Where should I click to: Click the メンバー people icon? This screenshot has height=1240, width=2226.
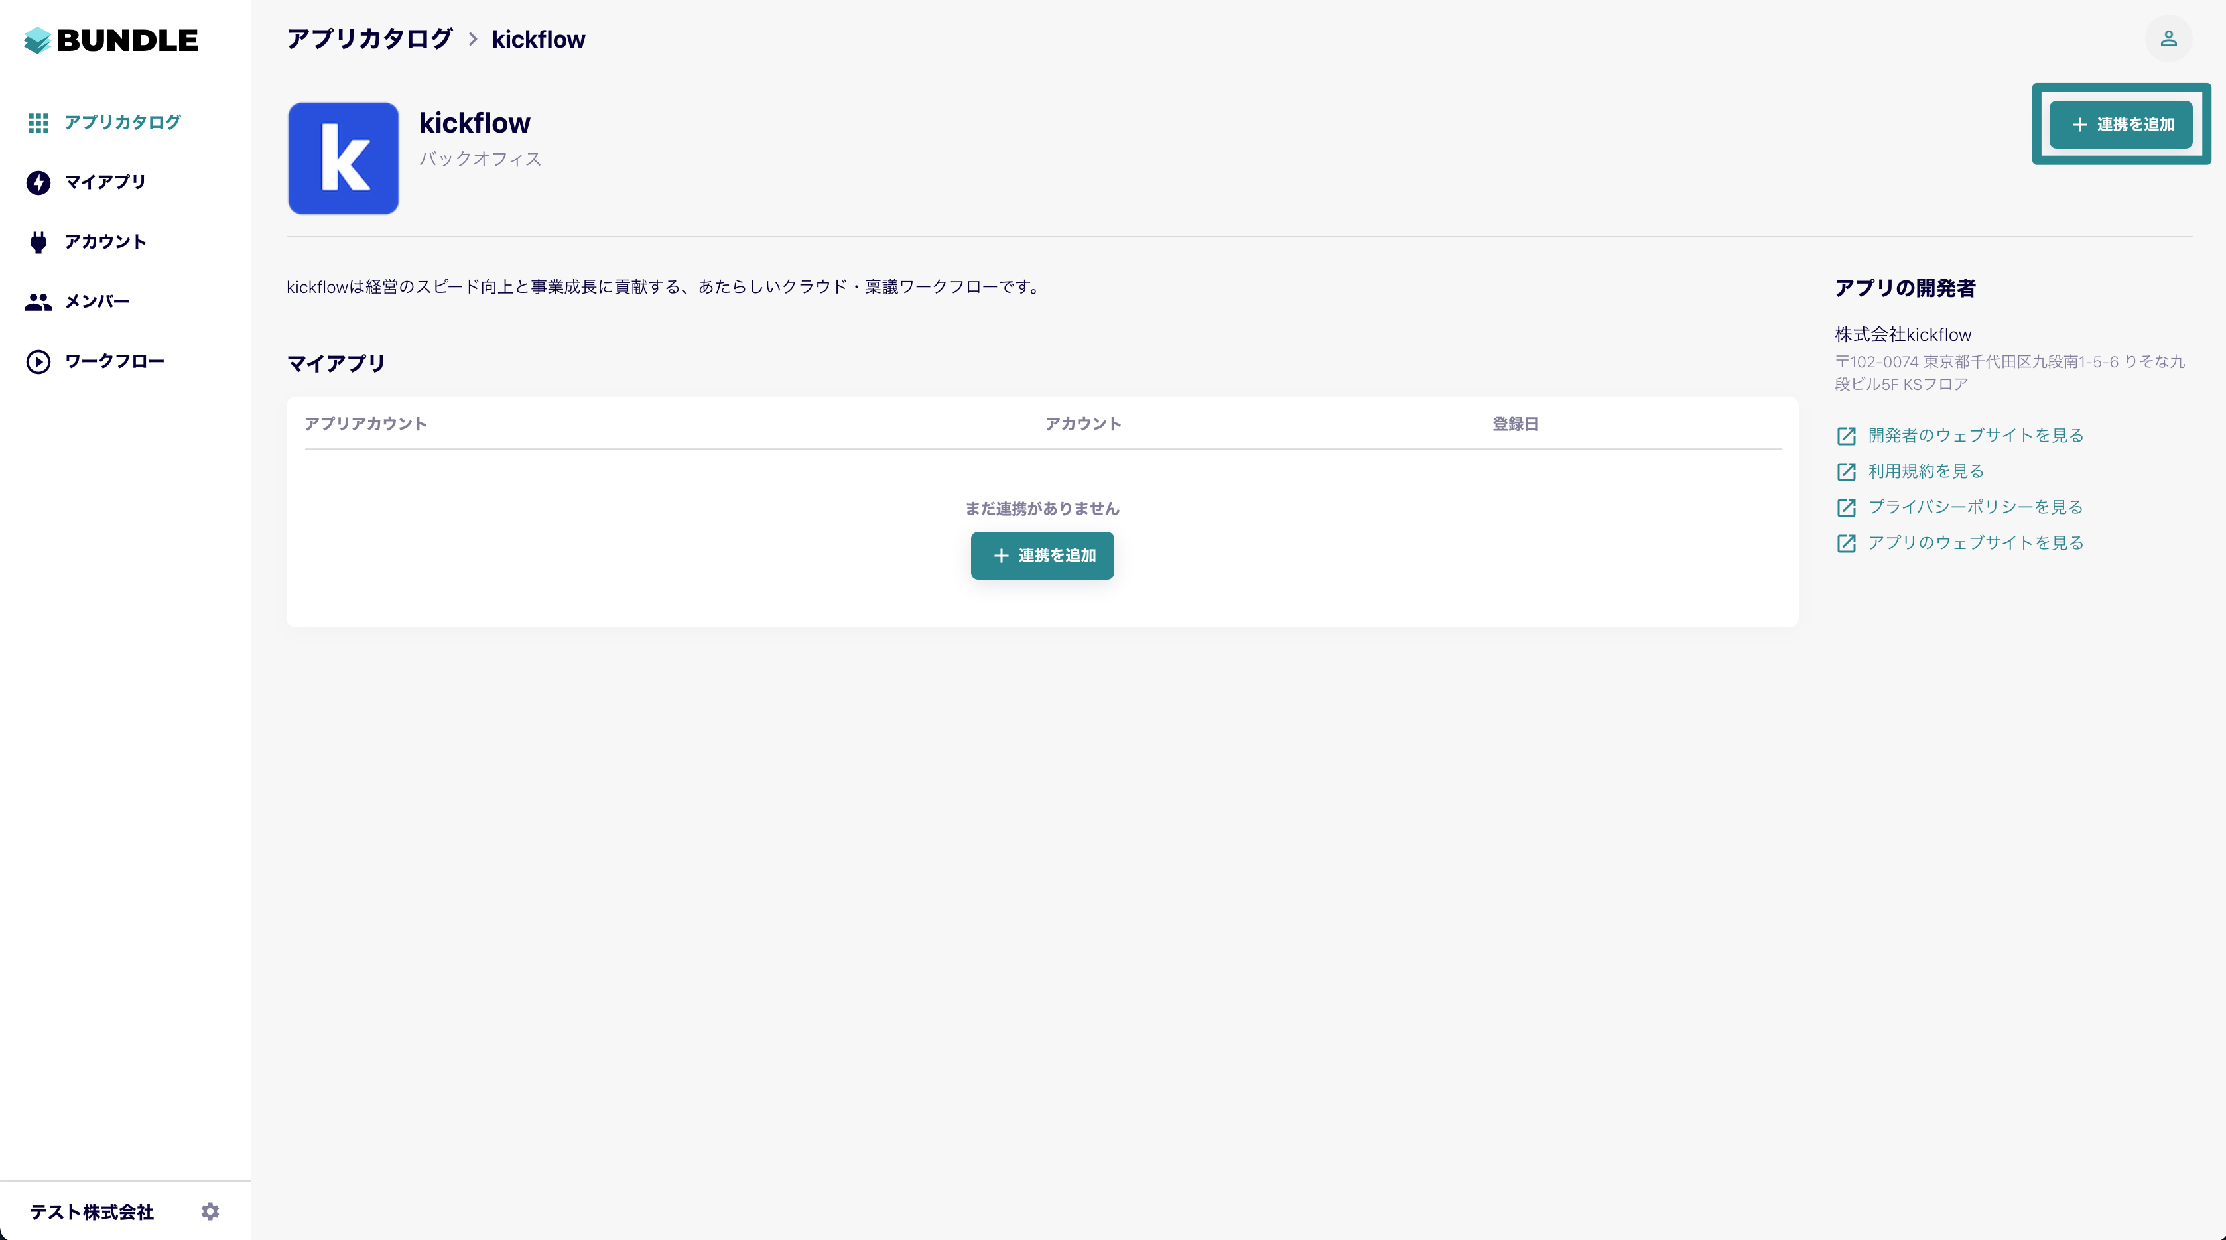[x=38, y=302]
